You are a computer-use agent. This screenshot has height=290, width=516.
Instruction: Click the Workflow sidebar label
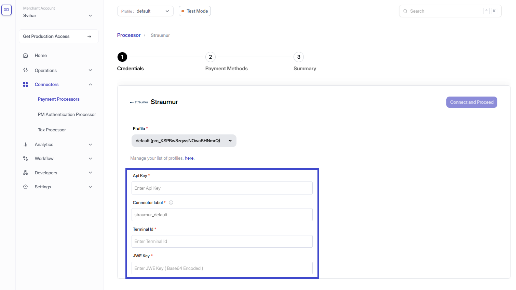(x=44, y=159)
